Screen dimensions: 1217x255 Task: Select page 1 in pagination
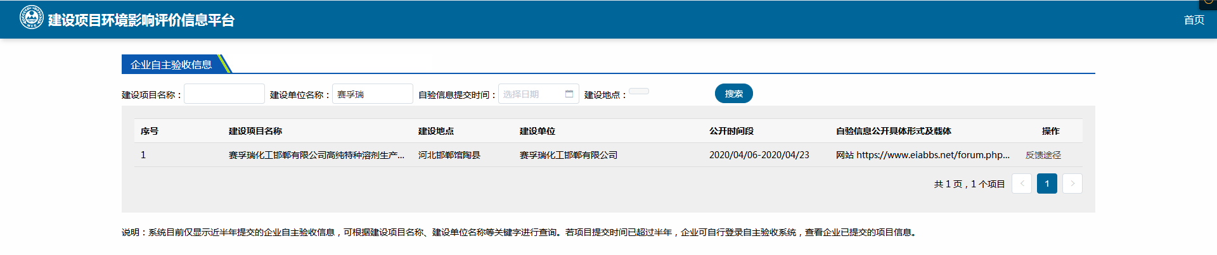[x=1047, y=183]
